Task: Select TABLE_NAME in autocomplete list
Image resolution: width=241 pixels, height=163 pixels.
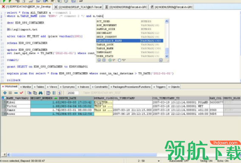Action: pos(130,49)
